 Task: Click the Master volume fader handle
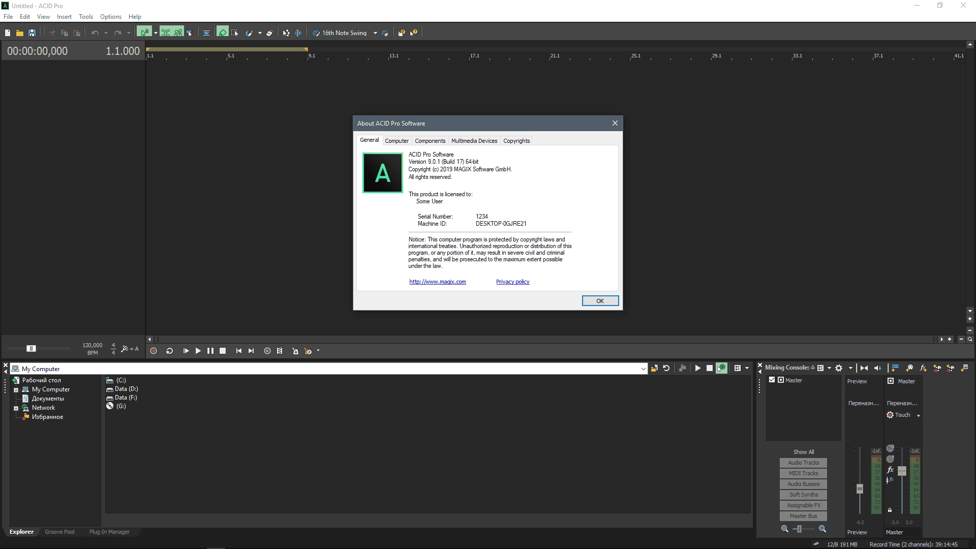coord(902,471)
